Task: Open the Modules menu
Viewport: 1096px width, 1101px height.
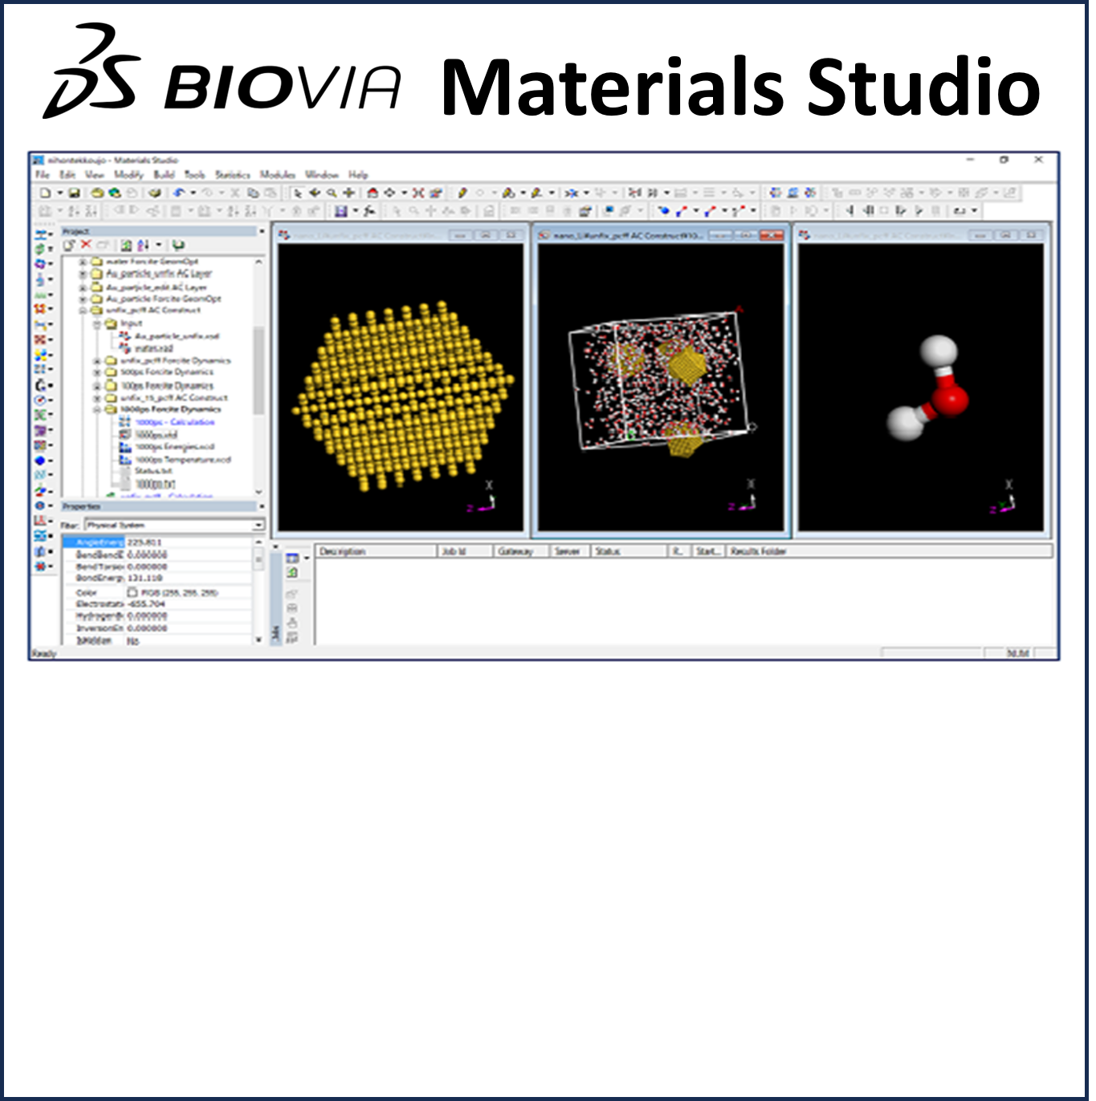Action: click(278, 175)
